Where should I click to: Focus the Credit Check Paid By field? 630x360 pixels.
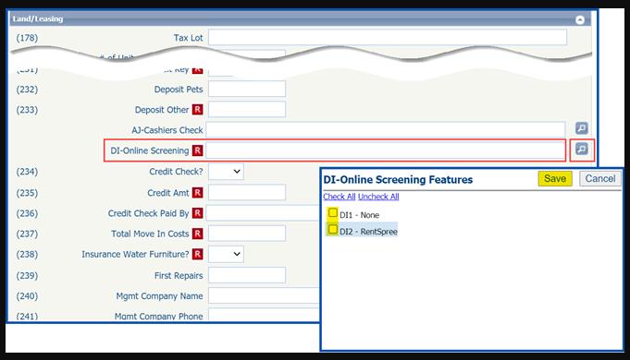coord(263,213)
